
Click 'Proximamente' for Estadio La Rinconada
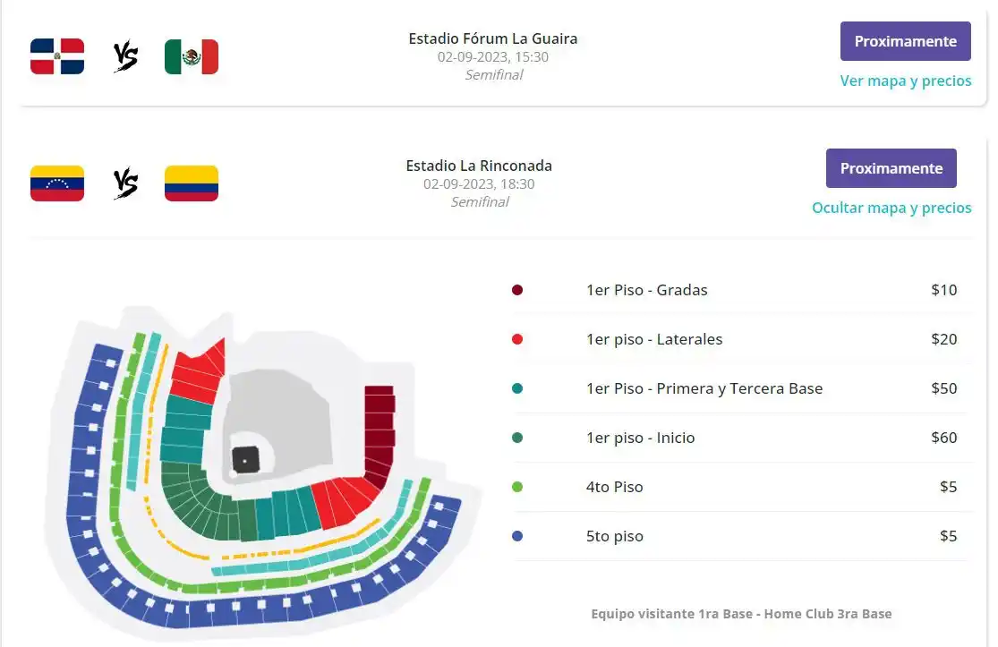tap(891, 167)
